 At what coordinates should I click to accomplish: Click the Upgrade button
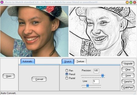[x=128, y=63]
